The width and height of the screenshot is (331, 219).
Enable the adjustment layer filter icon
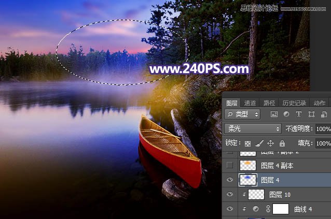pyautogui.click(x=286, y=114)
